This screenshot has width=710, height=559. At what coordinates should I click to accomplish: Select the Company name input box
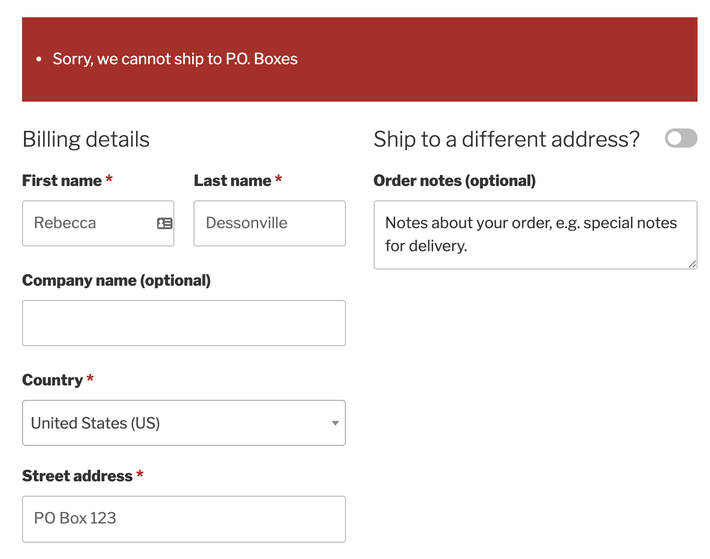[184, 323]
